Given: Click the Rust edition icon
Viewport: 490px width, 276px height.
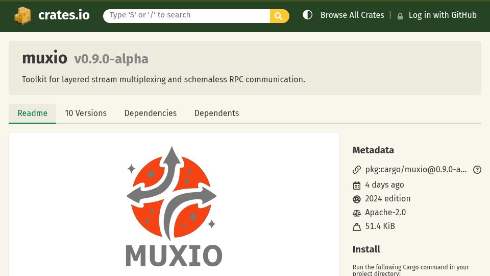Looking at the screenshot, I should pyautogui.click(x=357, y=199).
